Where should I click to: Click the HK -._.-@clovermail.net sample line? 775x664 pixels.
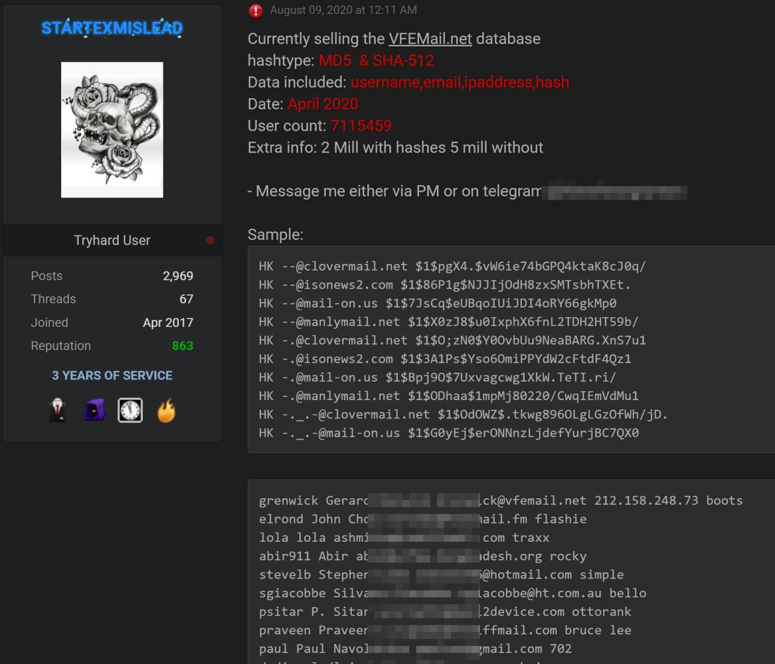coord(463,415)
